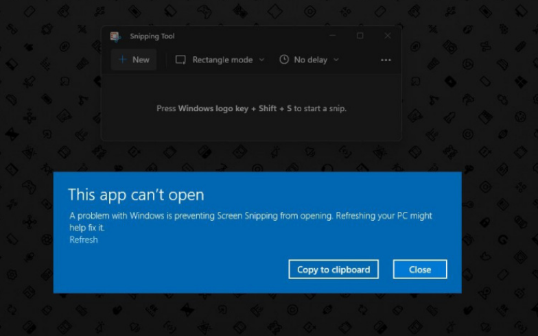
Task: Dismiss the error dialog with Close
Action: [x=420, y=269]
